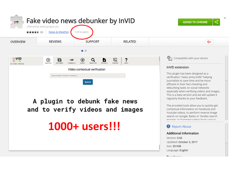Viewport: 229px width, 171px height.
Task: Click the InVID logo in the plugin screenshot
Action: coord(17,61)
